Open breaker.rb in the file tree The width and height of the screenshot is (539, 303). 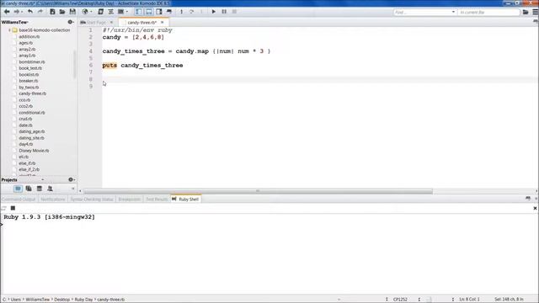click(x=29, y=81)
